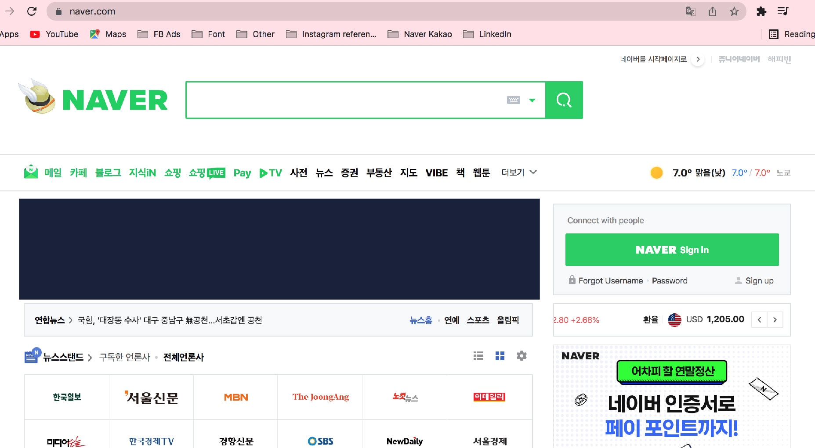The image size is (815, 448).
Task: Bookmark this page with the star icon
Action: pyautogui.click(x=734, y=11)
